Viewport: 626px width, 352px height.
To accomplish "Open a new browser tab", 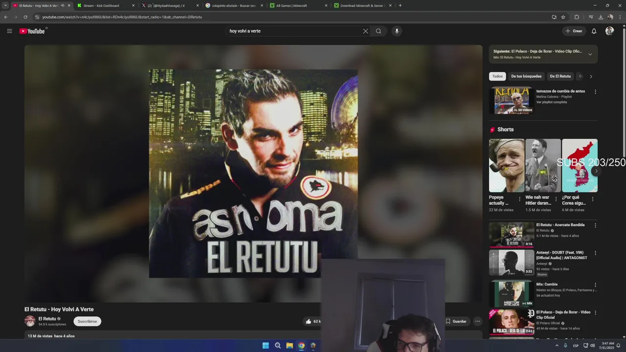I will [400, 5].
